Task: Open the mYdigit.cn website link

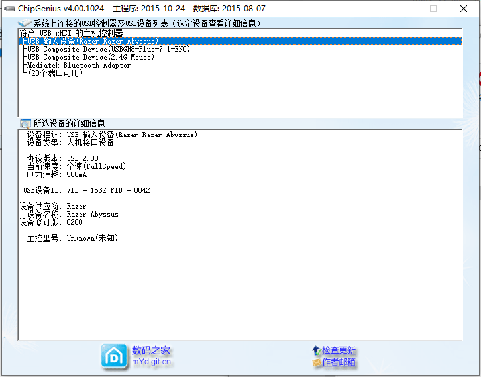Action: pos(151,362)
